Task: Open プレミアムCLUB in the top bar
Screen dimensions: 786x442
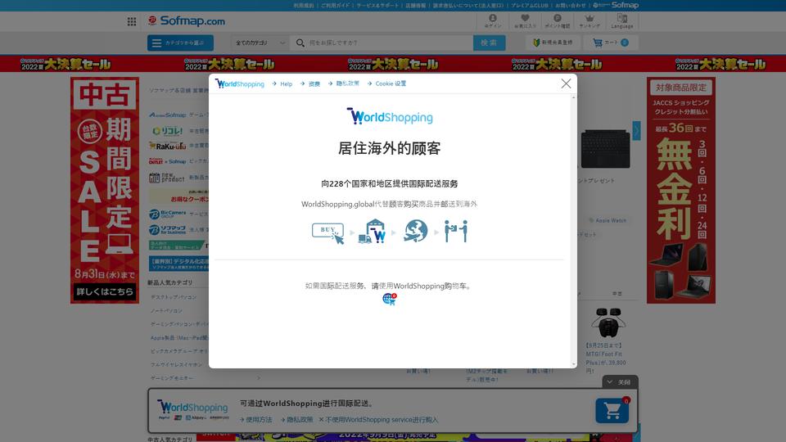Action: [530, 5]
